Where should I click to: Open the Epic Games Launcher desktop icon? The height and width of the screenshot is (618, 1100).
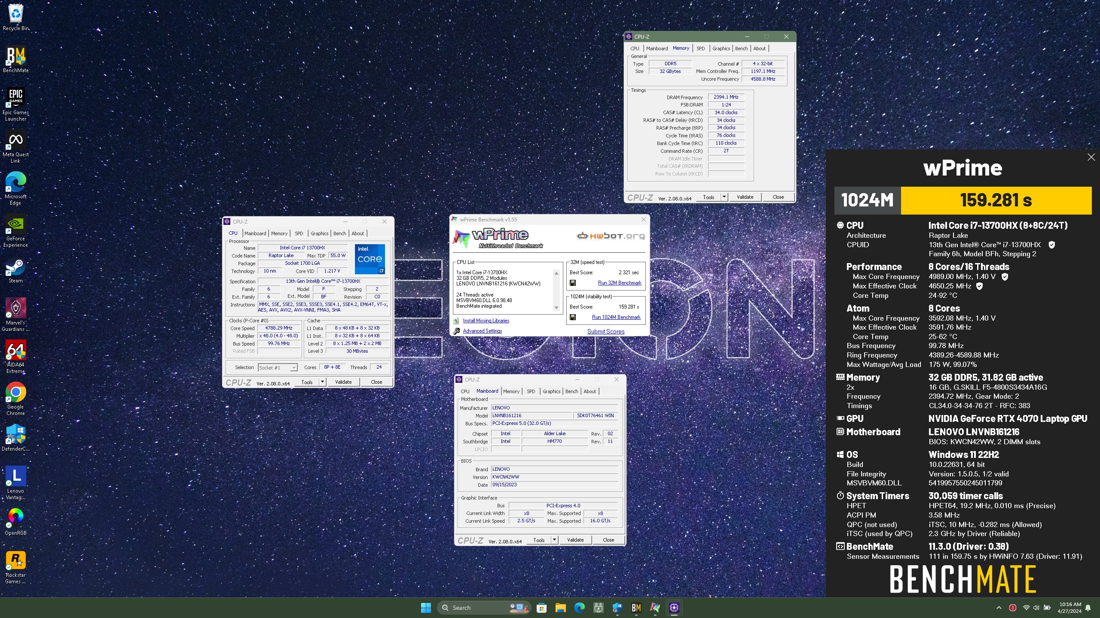pos(15,104)
